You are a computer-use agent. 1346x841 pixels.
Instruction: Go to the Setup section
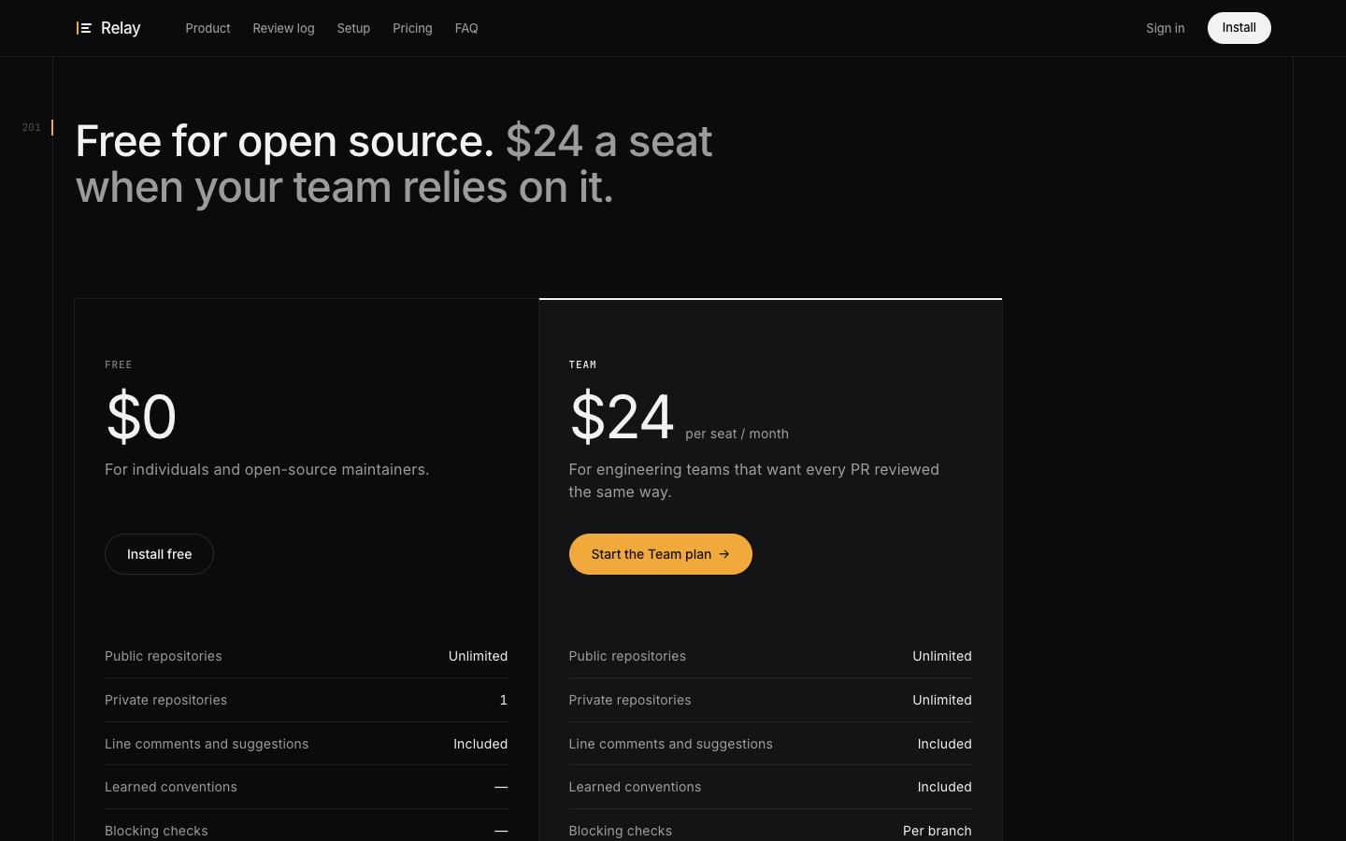(x=353, y=28)
